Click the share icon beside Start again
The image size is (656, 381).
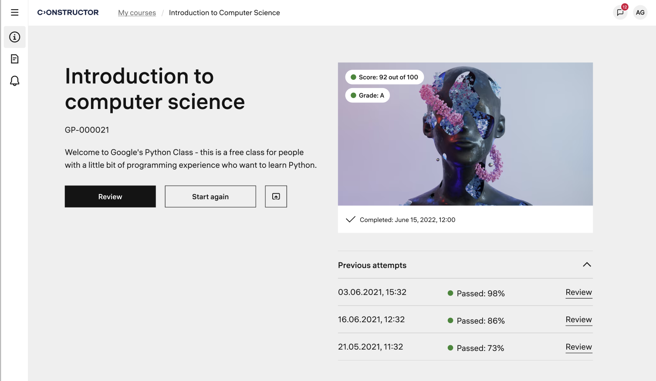pos(276,197)
